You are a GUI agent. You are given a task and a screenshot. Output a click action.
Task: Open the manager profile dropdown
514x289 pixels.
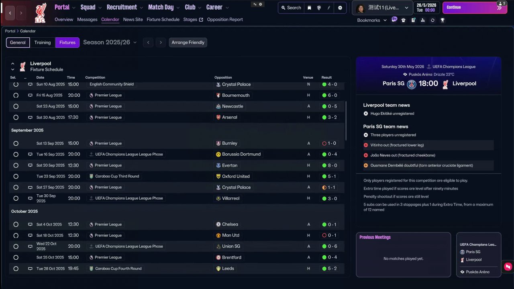[382, 8]
